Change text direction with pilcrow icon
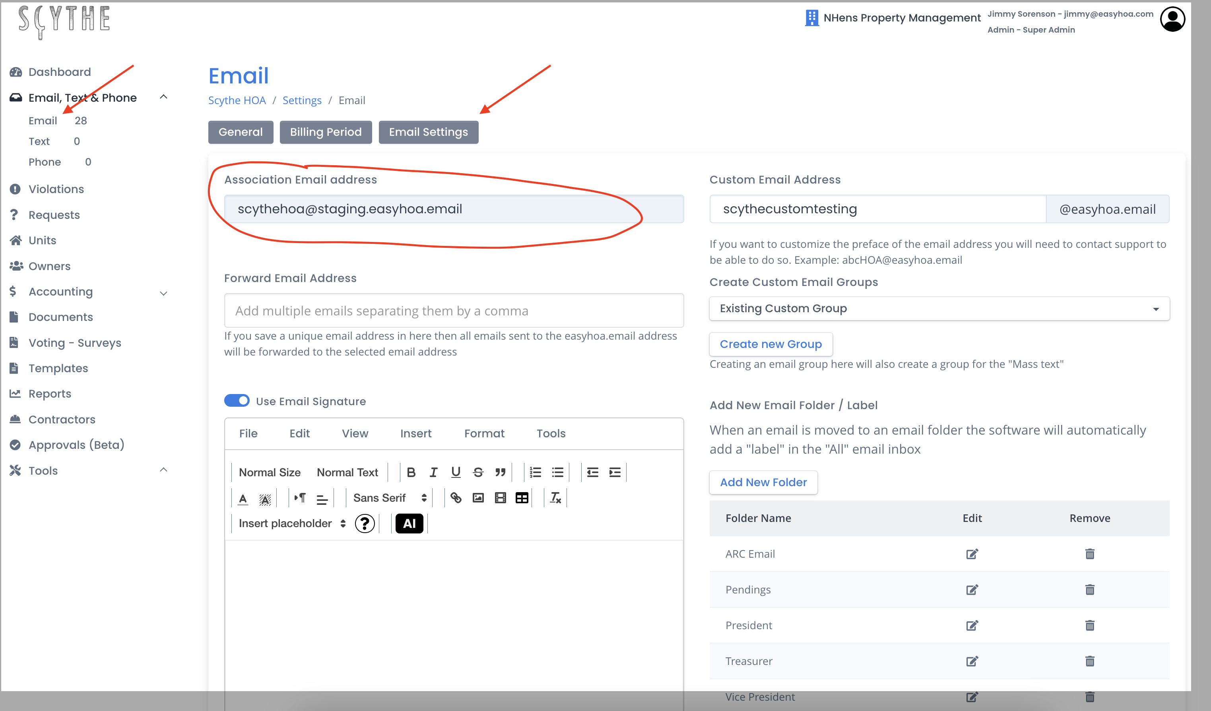The image size is (1211, 711). point(300,498)
